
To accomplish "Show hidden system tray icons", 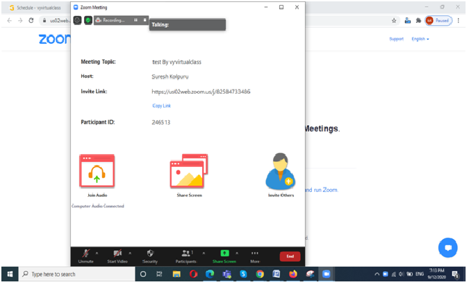I will coord(377,274).
